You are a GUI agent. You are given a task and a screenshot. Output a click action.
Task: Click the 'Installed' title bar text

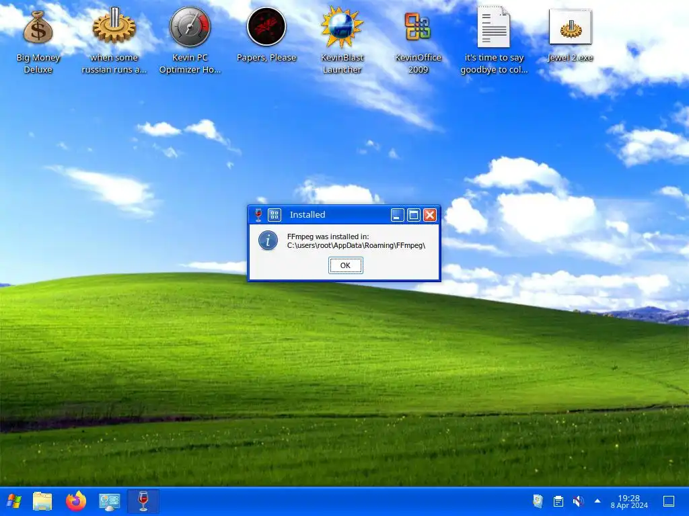click(307, 214)
